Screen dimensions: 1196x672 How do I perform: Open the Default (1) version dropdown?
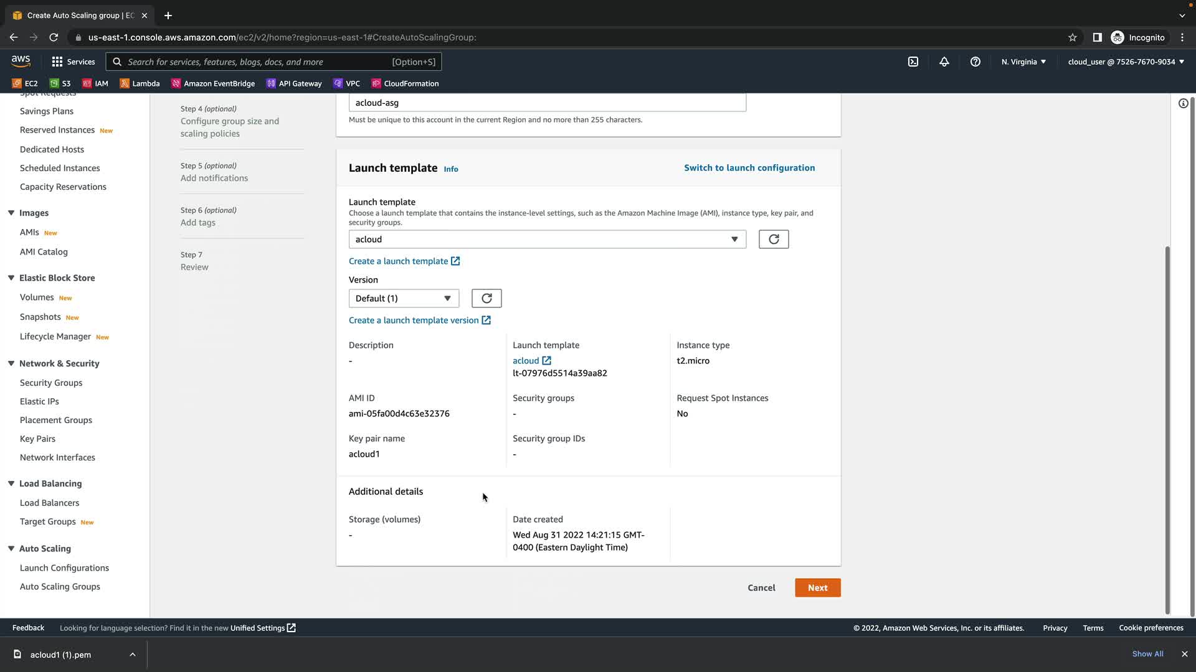pyautogui.click(x=404, y=299)
